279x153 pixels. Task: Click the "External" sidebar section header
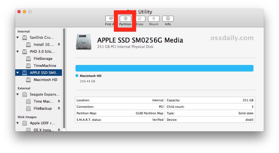[x=24, y=88]
